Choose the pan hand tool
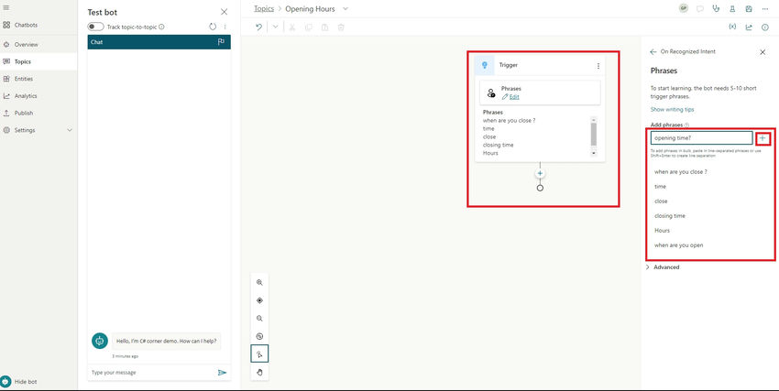The height and width of the screenshot is (391, 779). click(259, 372)
